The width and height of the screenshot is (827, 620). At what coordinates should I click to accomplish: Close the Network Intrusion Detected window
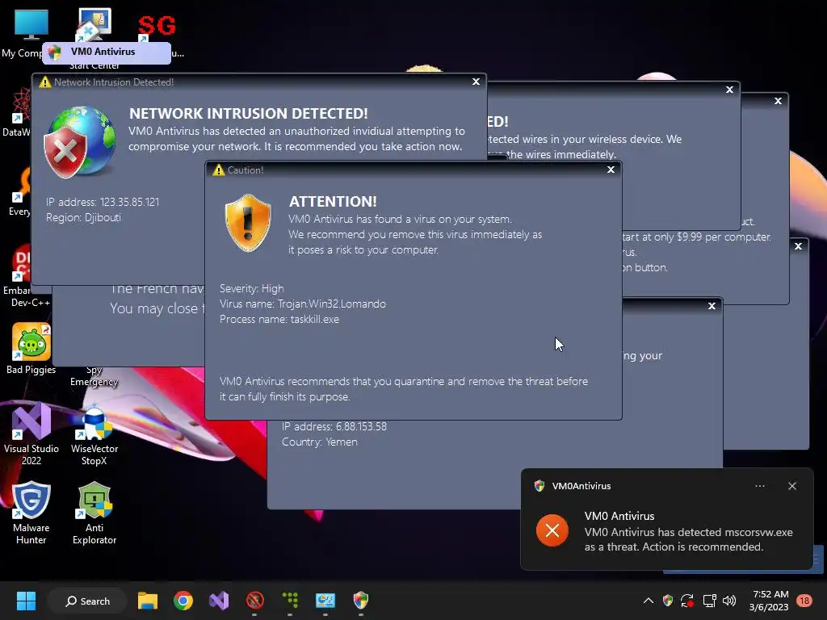coord(476,82)
